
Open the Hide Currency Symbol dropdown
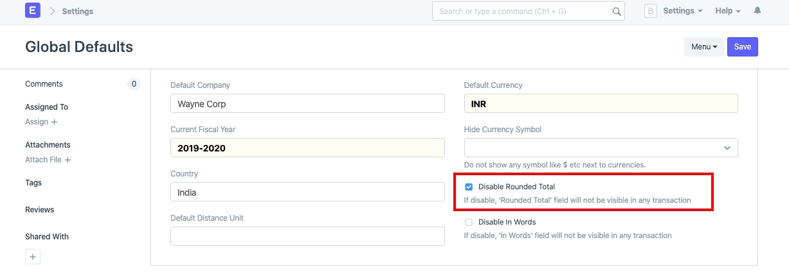(x=601, y=148)
